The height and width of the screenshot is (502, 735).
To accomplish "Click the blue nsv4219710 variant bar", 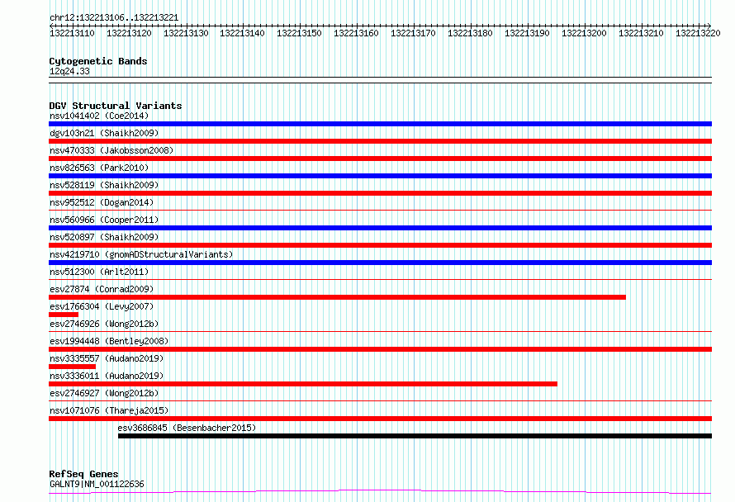I will point(380,263).
